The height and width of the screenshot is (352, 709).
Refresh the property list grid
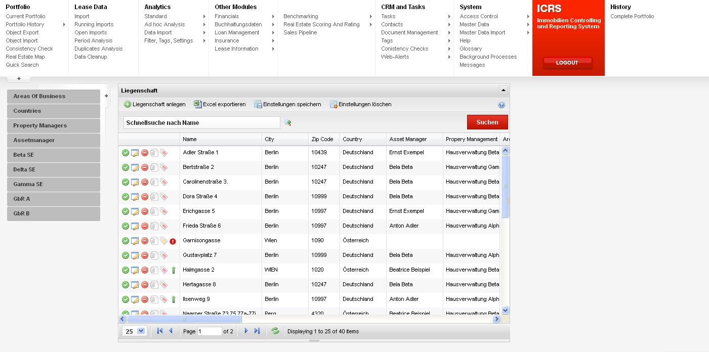click(275, 331)
